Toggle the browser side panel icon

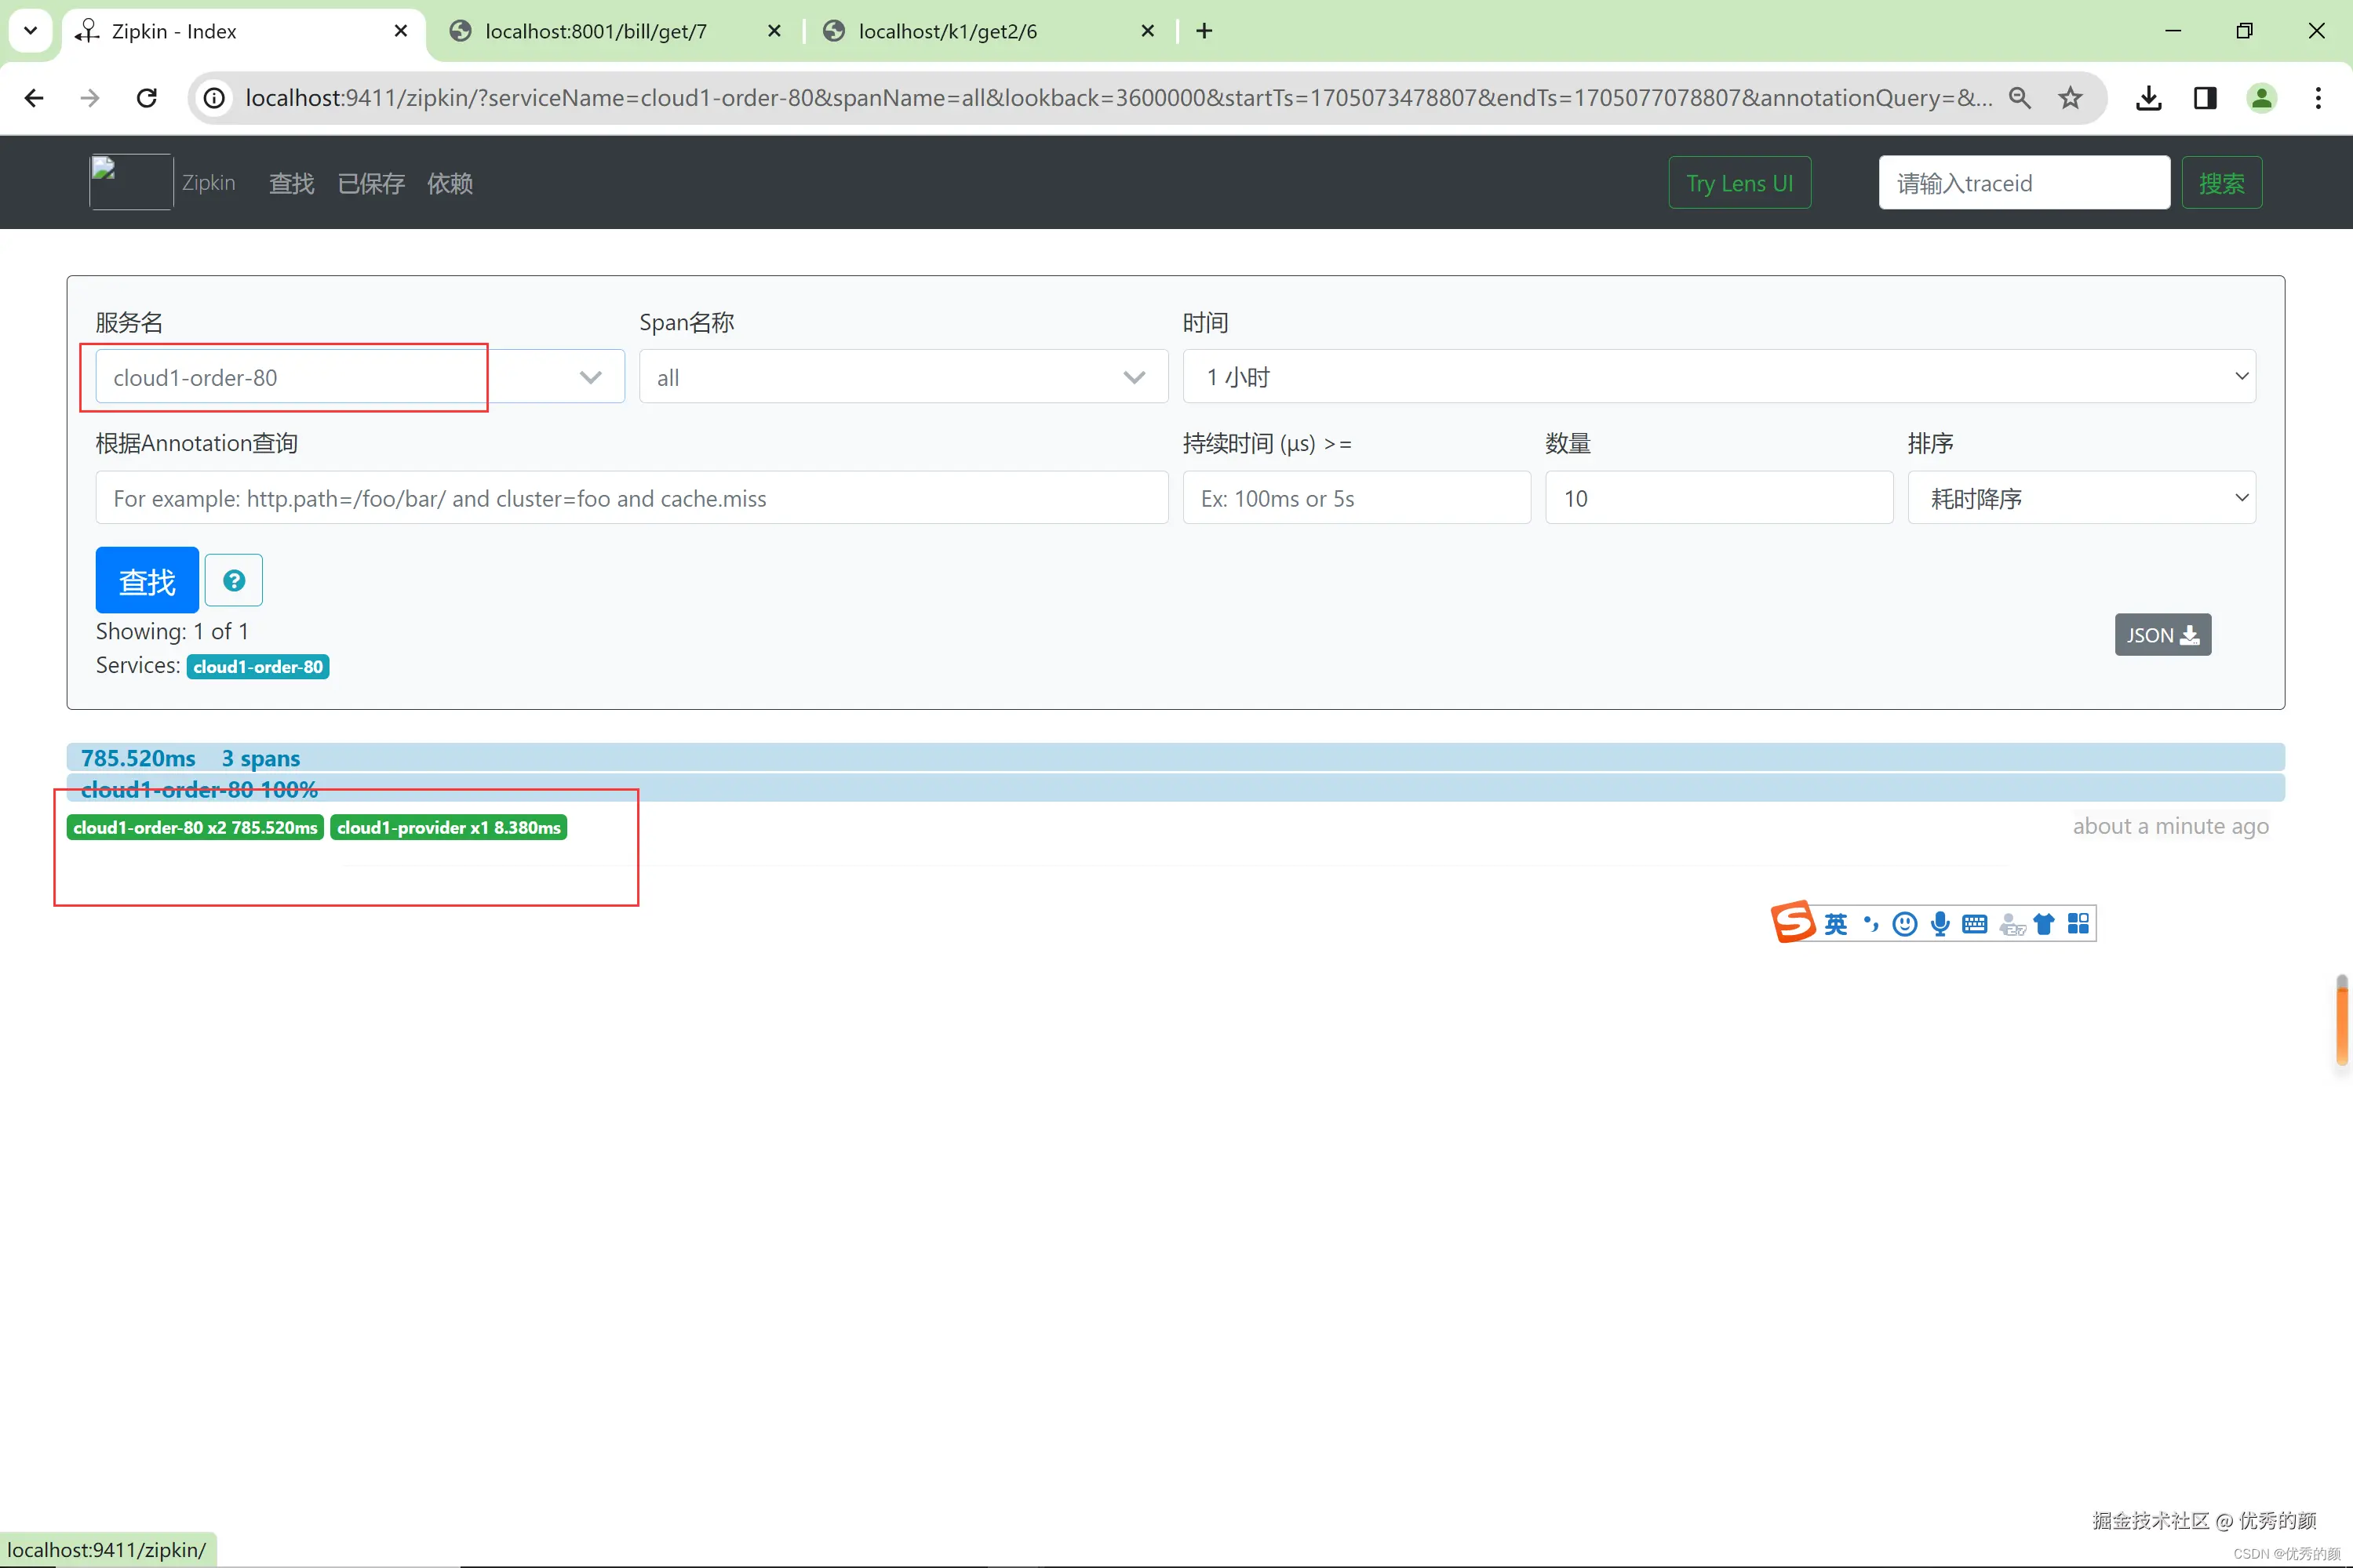click(x=2204, y=98)
